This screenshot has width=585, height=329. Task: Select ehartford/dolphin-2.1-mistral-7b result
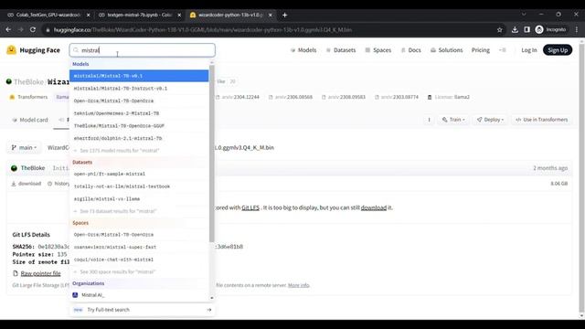tap(139, 138)
